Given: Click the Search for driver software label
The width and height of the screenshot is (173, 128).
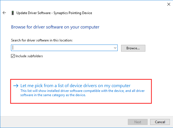Looking at the screenshot, I should (42, 40).
